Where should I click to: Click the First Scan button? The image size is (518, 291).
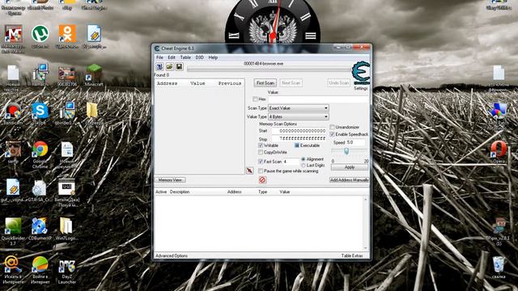coord(265,83)
